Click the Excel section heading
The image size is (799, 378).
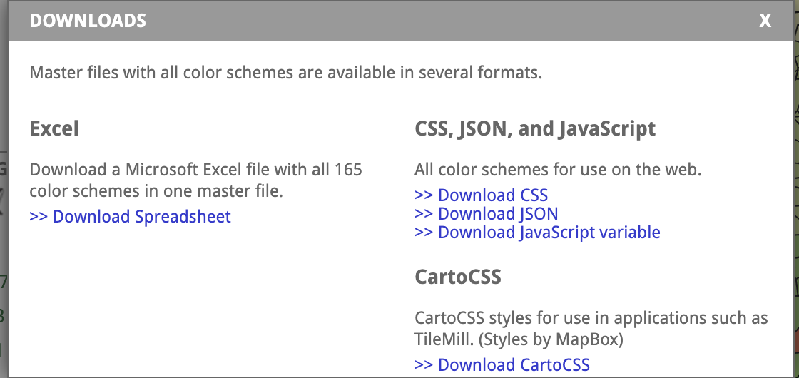coord(54,129)
